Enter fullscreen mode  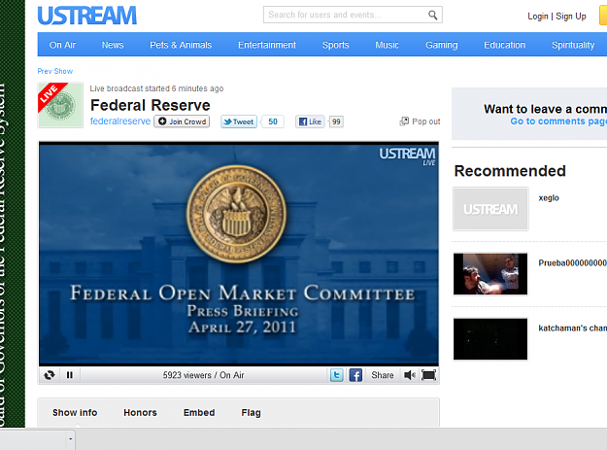(x=428, y=375)
